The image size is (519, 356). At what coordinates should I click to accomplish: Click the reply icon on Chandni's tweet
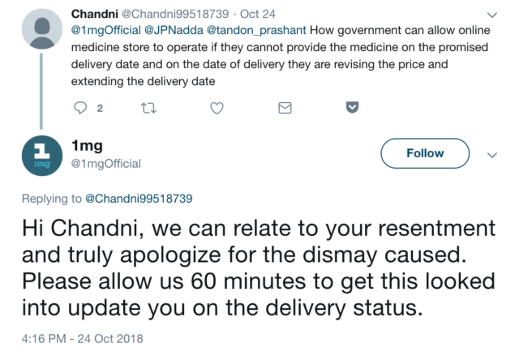click(80, 107)
